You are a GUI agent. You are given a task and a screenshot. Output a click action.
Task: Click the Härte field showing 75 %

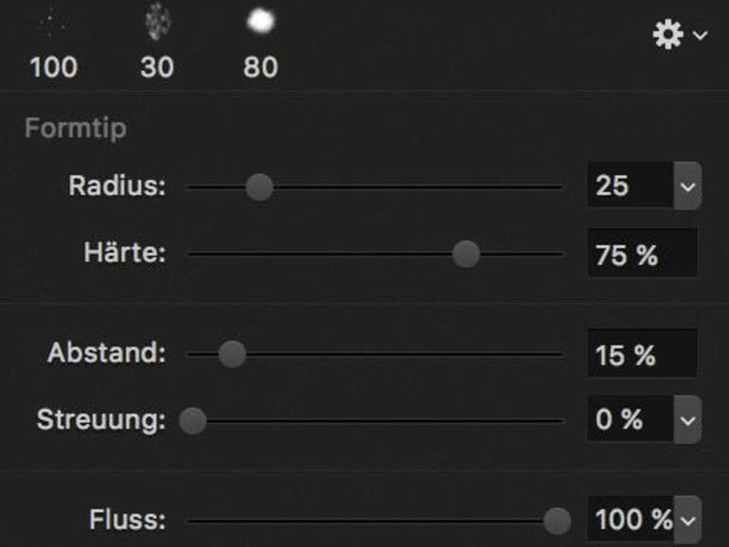641,255
